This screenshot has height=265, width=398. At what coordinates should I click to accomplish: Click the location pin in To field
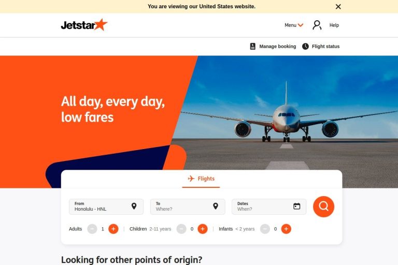[216, 206]
